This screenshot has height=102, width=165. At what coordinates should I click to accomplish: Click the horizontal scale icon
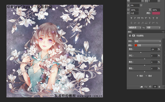150,10
